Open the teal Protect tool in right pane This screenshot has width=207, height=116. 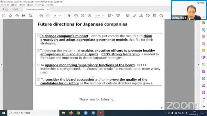pyautogui.click(x=203, y=78)
